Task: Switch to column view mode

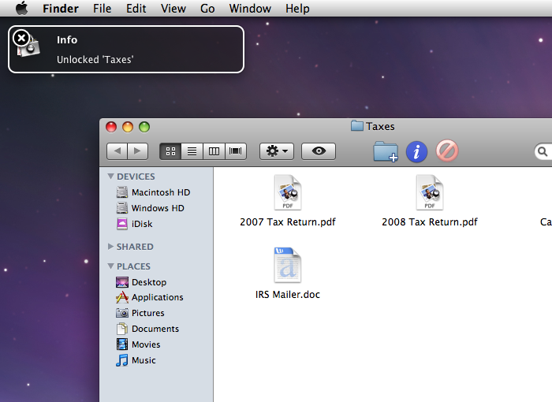Action: click(214, 151)
